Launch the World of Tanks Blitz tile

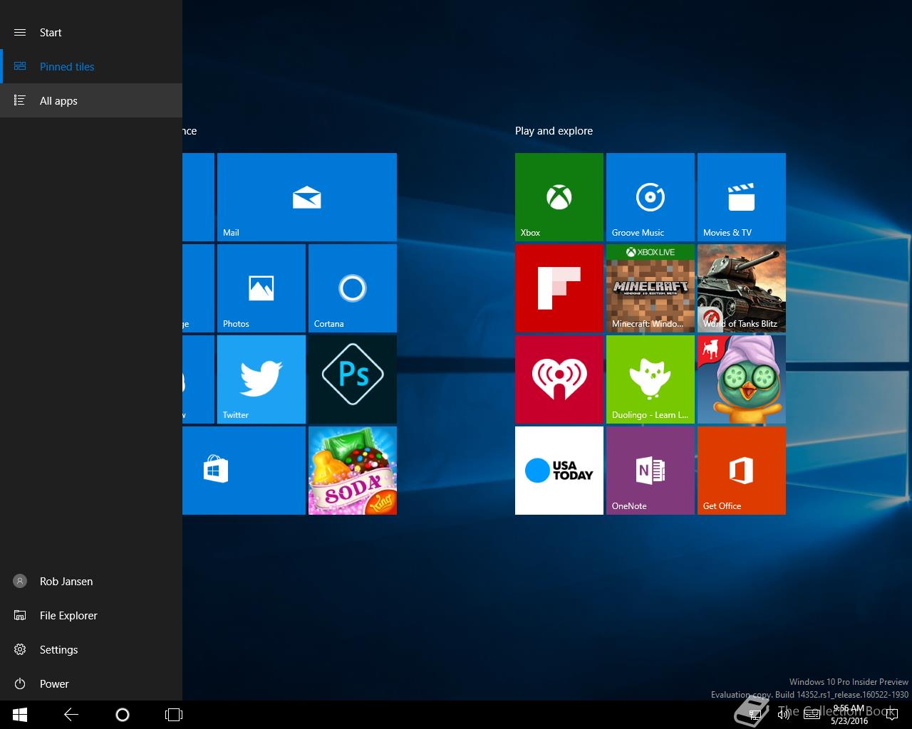coord(741,288)
